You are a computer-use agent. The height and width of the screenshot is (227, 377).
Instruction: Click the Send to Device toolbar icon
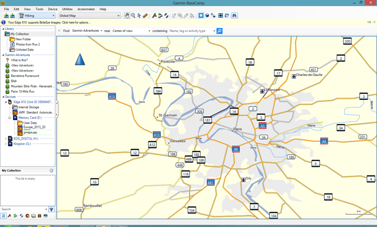pyautogui.click(x=6, y=16)
